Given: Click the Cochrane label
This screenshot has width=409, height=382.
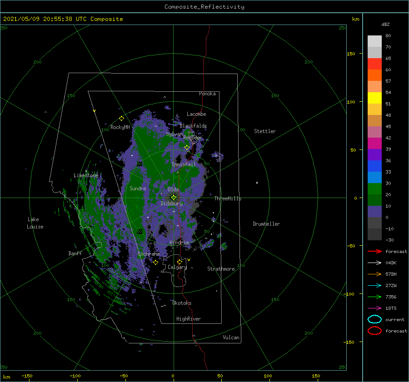Looking at the screenshot, I should [149, 254].
